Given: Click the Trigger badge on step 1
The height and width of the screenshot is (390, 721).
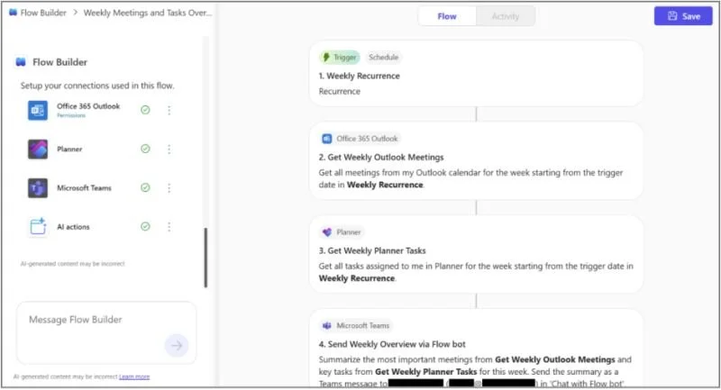Looking at the screenshot, I should pyautogui.click(x=340, y=57).
